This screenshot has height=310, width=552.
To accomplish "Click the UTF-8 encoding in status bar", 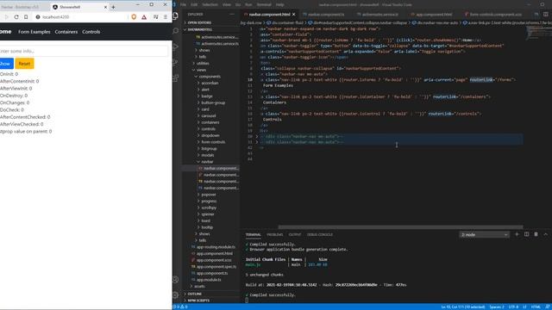I will [513, 307].
